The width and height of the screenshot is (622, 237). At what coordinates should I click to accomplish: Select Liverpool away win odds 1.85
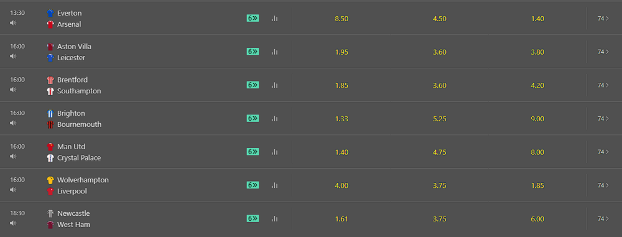[x=537, y=185]
